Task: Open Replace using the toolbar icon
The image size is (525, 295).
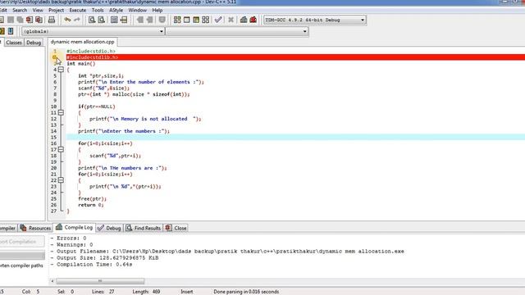Action: tap(101, 20)
